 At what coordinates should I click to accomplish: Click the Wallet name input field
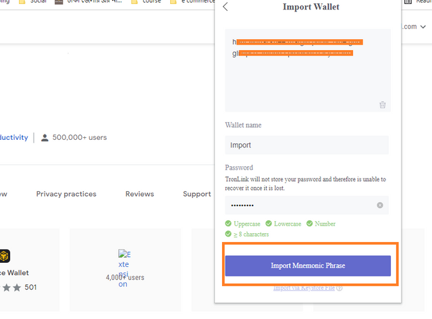tap(306, 145)
